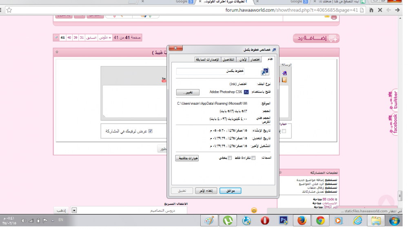Launch Firefox from the taskbar
The height and width of the screenshot is (229, 408).
point(302,220)
